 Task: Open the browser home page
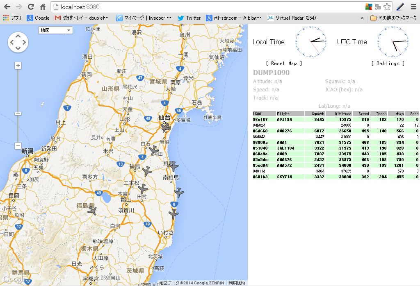43,7
